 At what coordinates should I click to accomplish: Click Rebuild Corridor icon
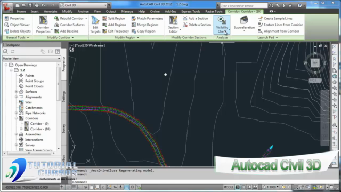[x=56, y=18]
